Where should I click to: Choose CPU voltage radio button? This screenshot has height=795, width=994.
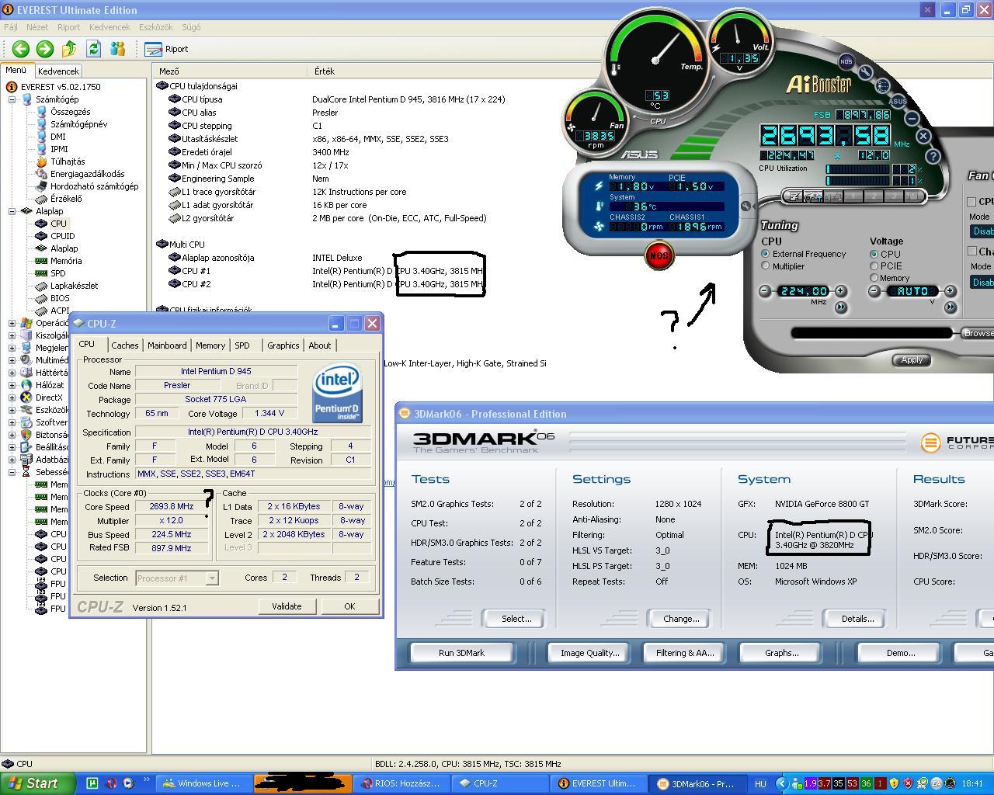pyautogui.click(x=874, y=254)
